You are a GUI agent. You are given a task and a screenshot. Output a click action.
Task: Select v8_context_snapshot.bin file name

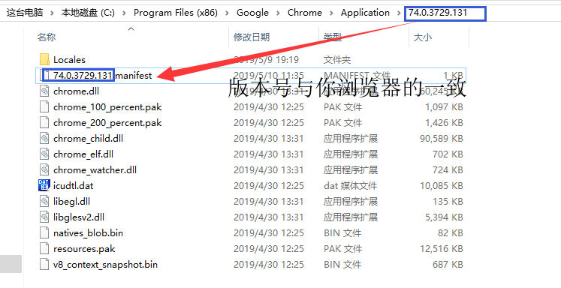[x=105, y=264]
